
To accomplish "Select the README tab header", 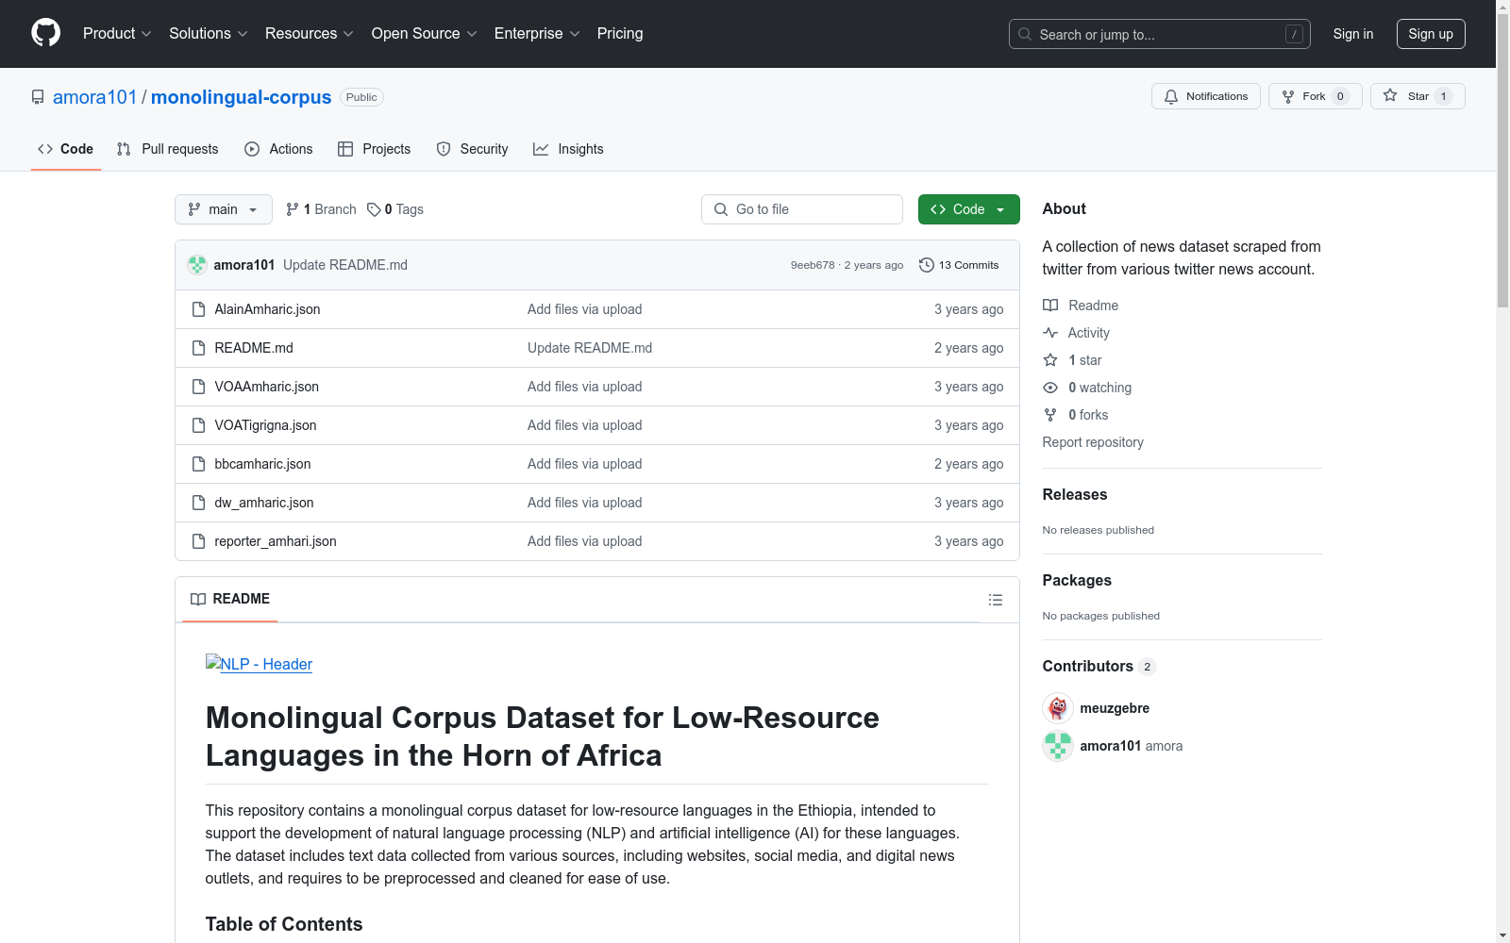I will (230, 599).
